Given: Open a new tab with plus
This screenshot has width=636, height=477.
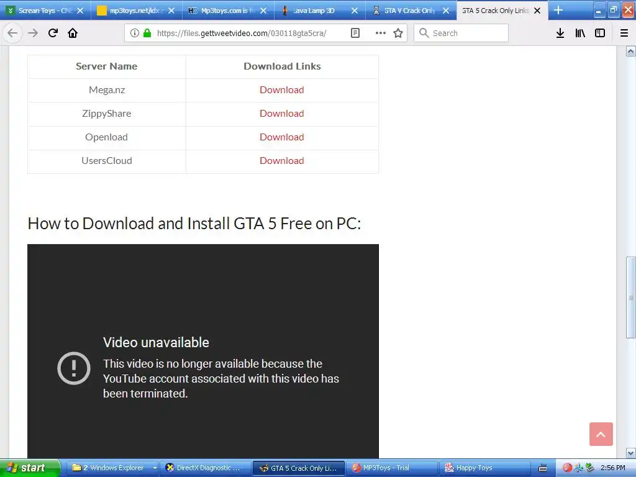Looking at the screenshot, I should (x=558, y=10).
